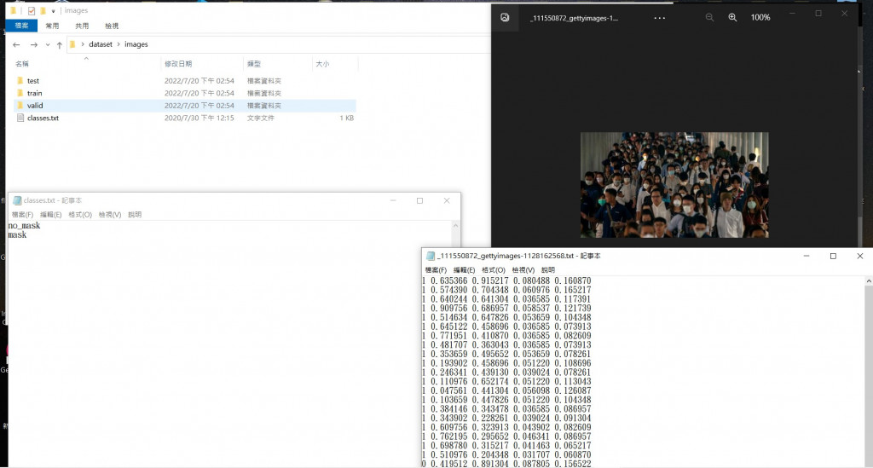This screenshot has width=873, height=468.
Task: Click the Notepad icon in classes.txt title bar
Action: [x=17, y=200]
